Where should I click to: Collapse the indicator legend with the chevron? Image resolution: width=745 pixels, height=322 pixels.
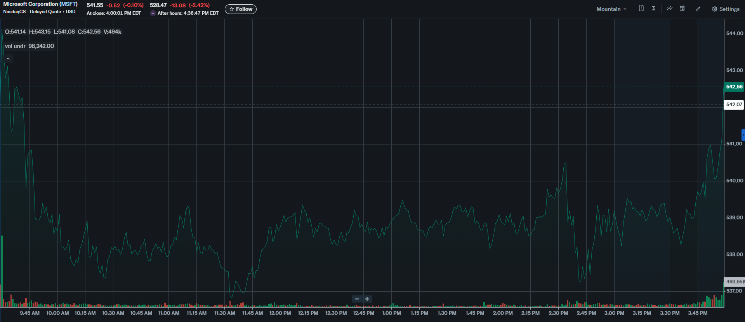(8, 59)
